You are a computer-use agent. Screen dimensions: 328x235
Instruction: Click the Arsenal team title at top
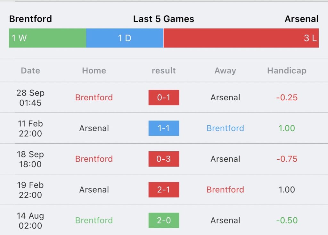click(x=302, y=19)
